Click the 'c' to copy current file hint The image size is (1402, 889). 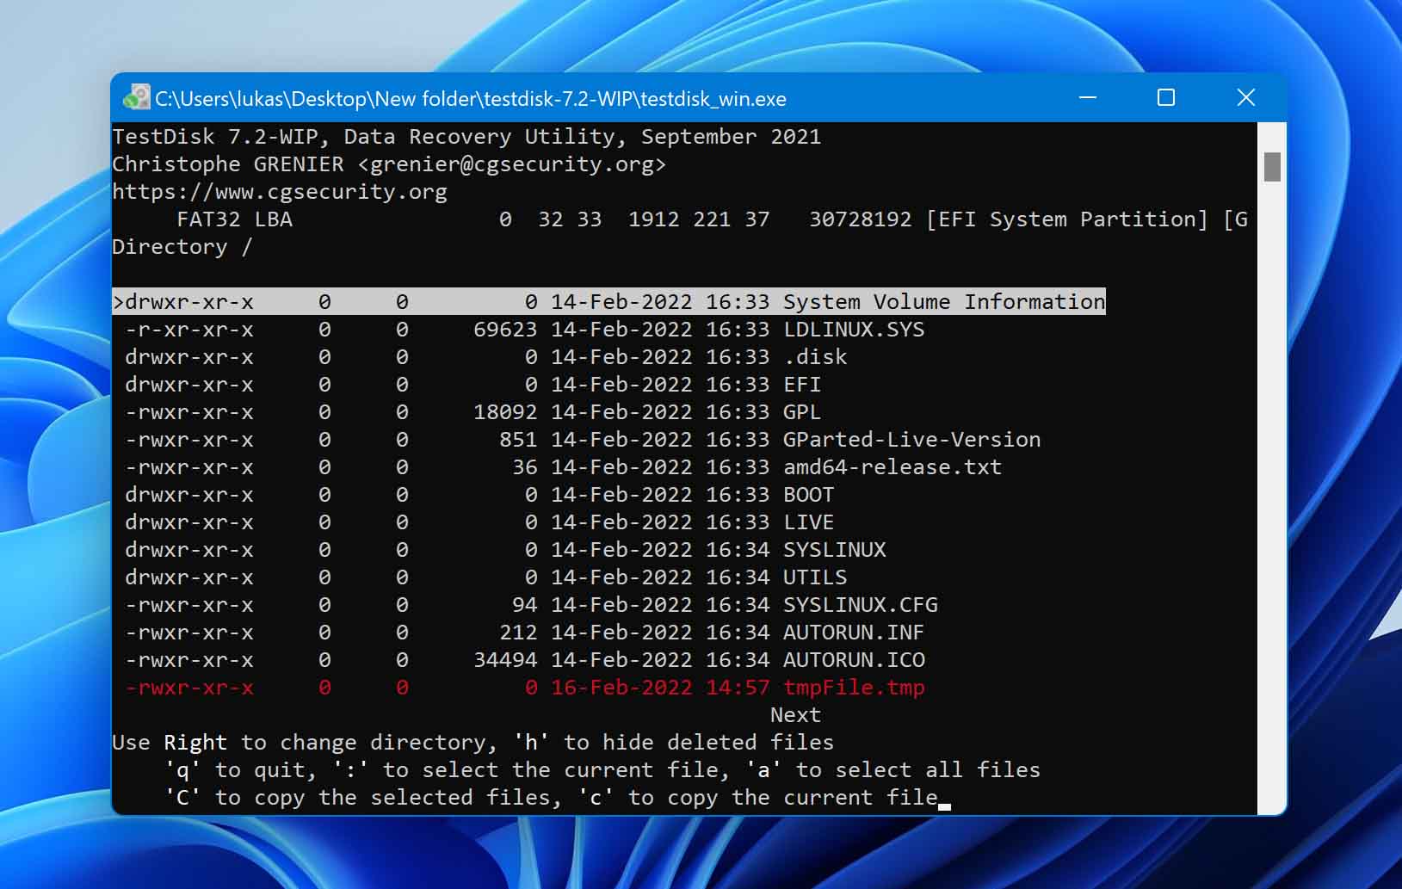[x=757, y=797]
